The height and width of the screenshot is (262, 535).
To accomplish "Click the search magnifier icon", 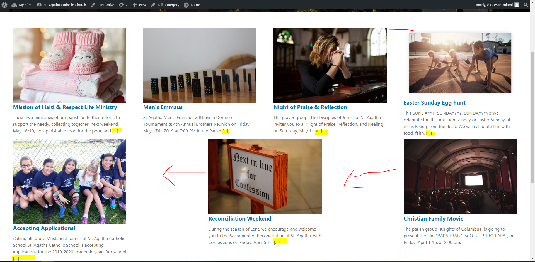I will coord(526,5).
